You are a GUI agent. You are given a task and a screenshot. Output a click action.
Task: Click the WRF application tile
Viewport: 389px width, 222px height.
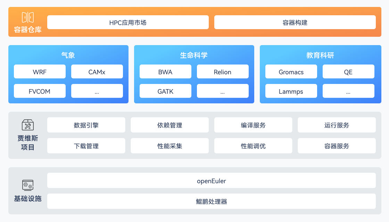pos(40,72)
